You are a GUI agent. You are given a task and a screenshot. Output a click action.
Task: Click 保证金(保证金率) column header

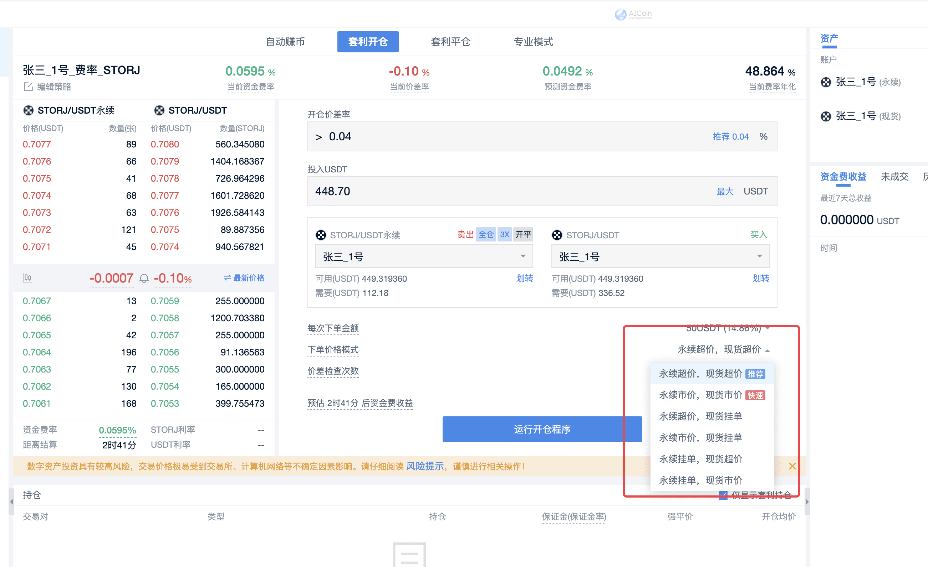click(x=574, y=517)
